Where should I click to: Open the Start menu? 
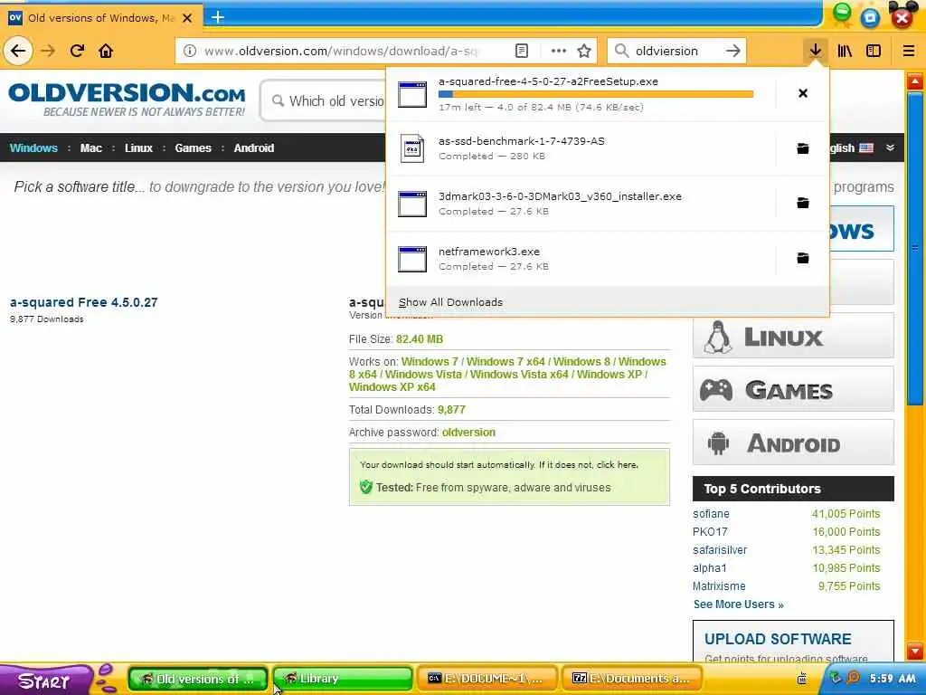tap(44, 681)
